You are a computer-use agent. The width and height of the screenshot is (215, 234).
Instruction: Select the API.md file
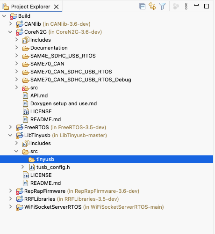click(x=39, y=95)
